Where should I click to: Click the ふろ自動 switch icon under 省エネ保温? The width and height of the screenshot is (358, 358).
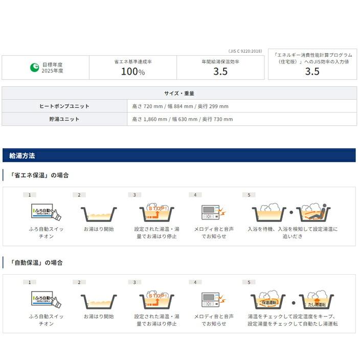(x=46, y=212)
